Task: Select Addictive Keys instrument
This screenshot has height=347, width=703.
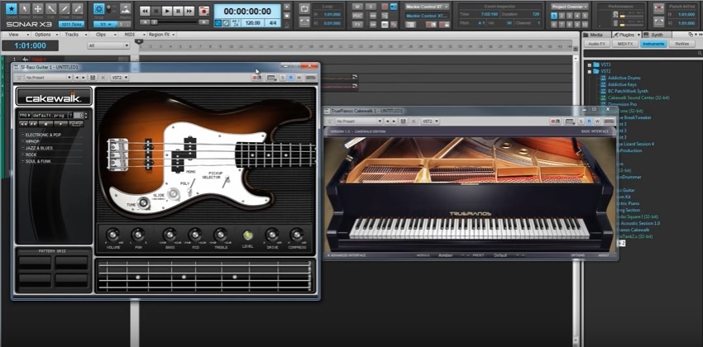Action: (x=622, y=84)
